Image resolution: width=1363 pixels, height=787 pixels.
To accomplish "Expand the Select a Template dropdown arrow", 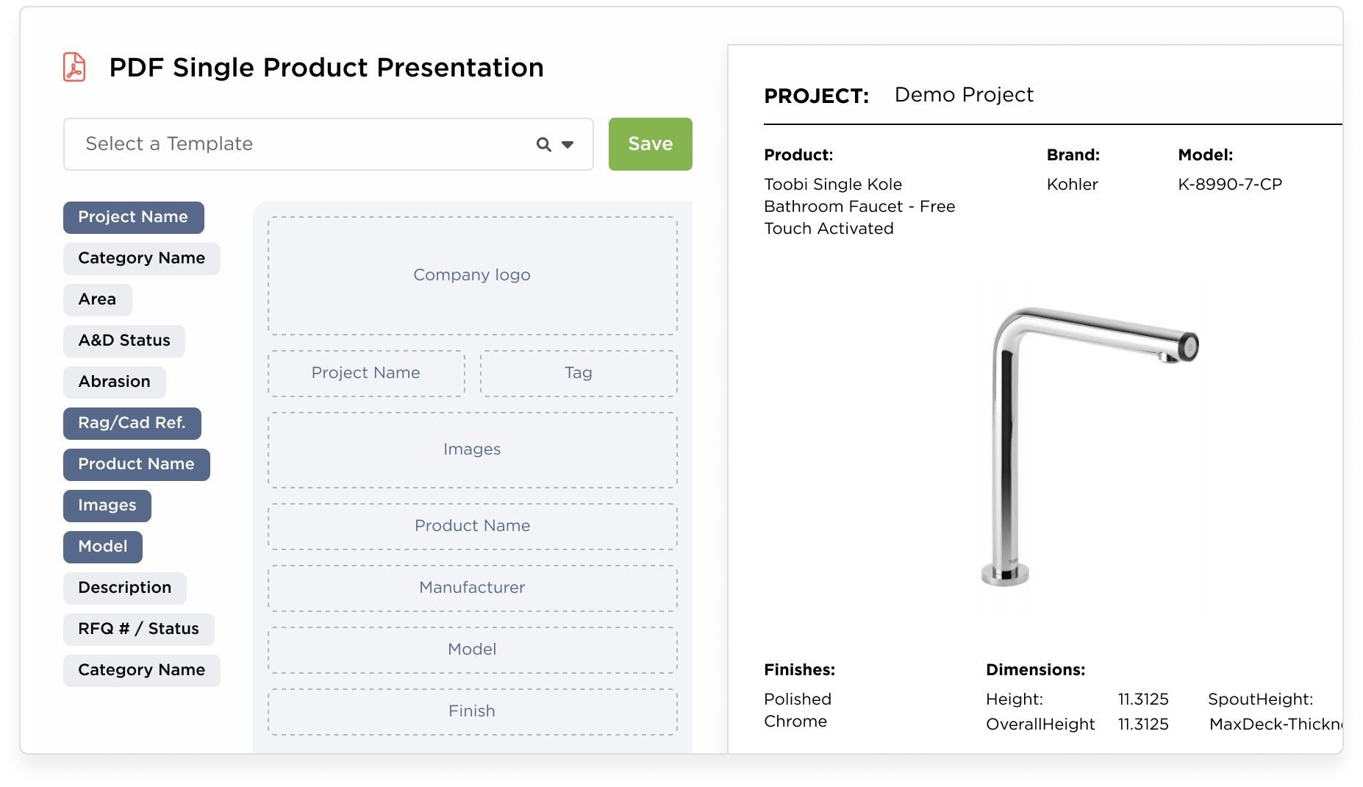I will [568, 144].
